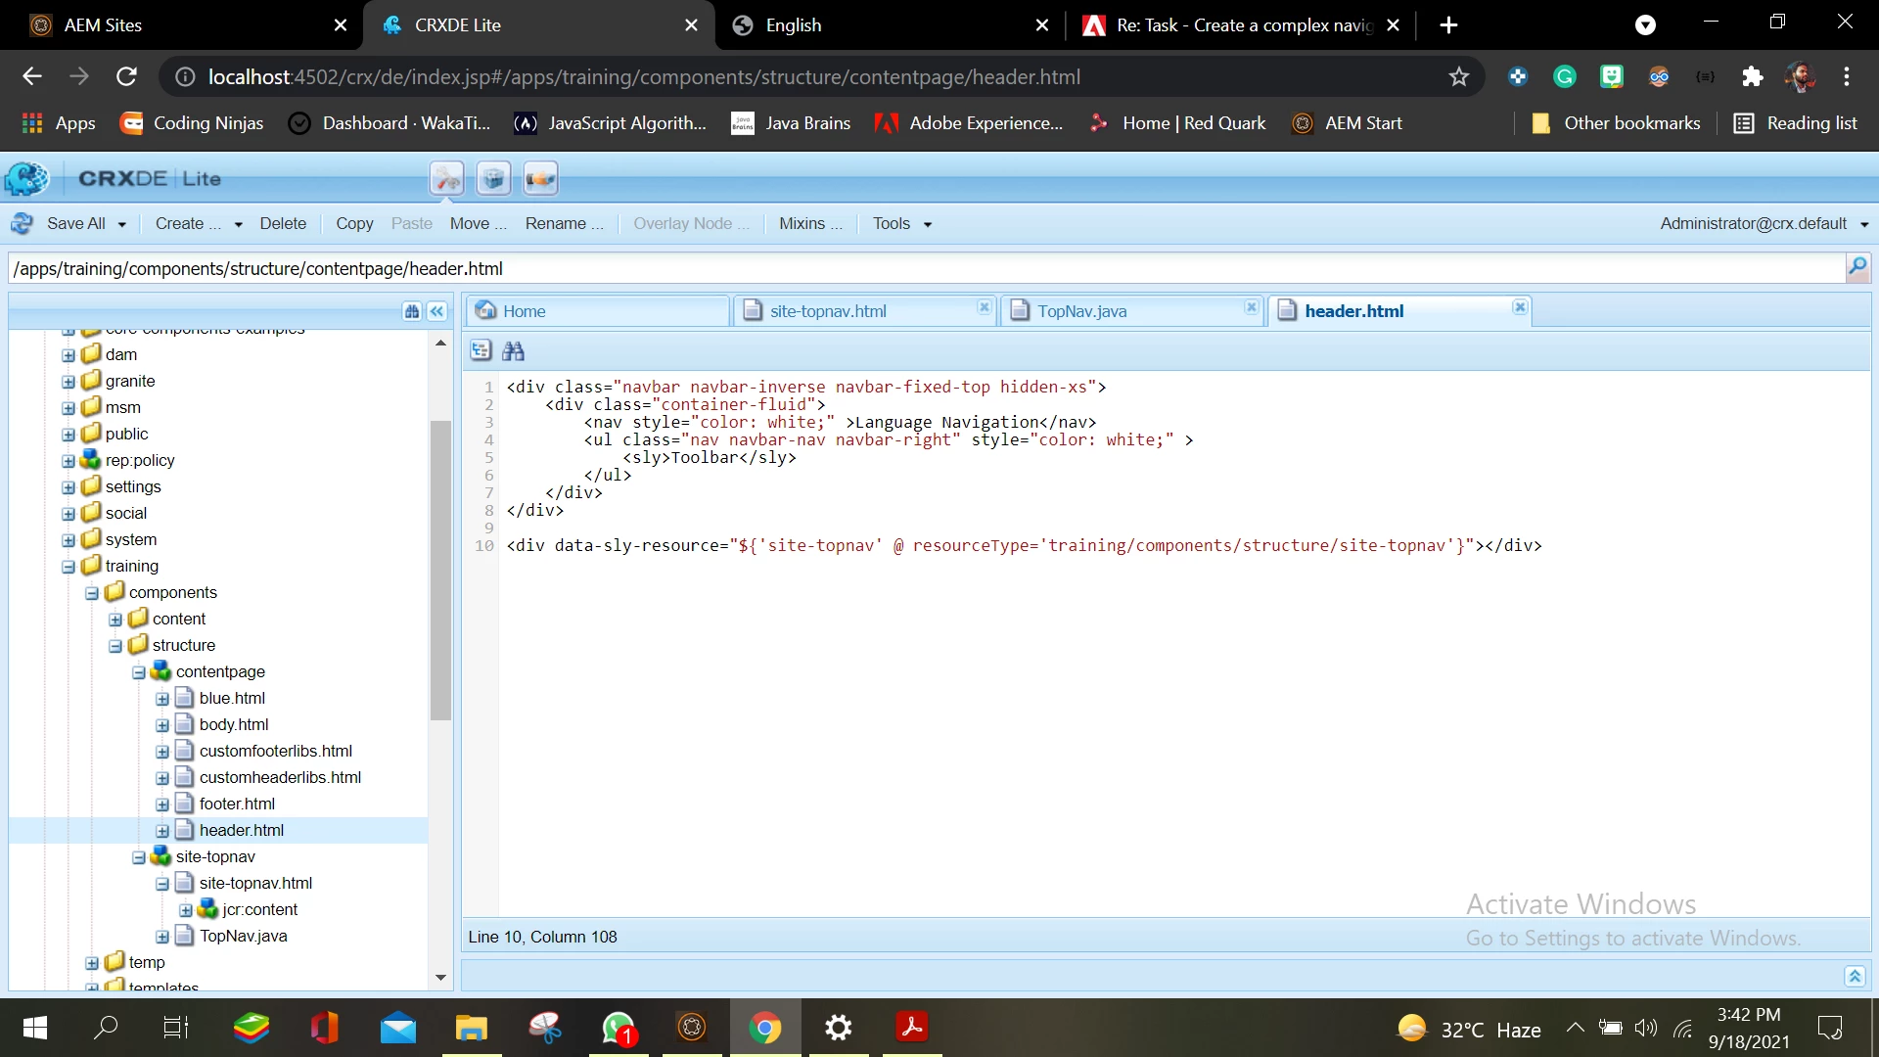Click the binoculars icon above the tree panel
The image size is (1879, 1057).
412,311
